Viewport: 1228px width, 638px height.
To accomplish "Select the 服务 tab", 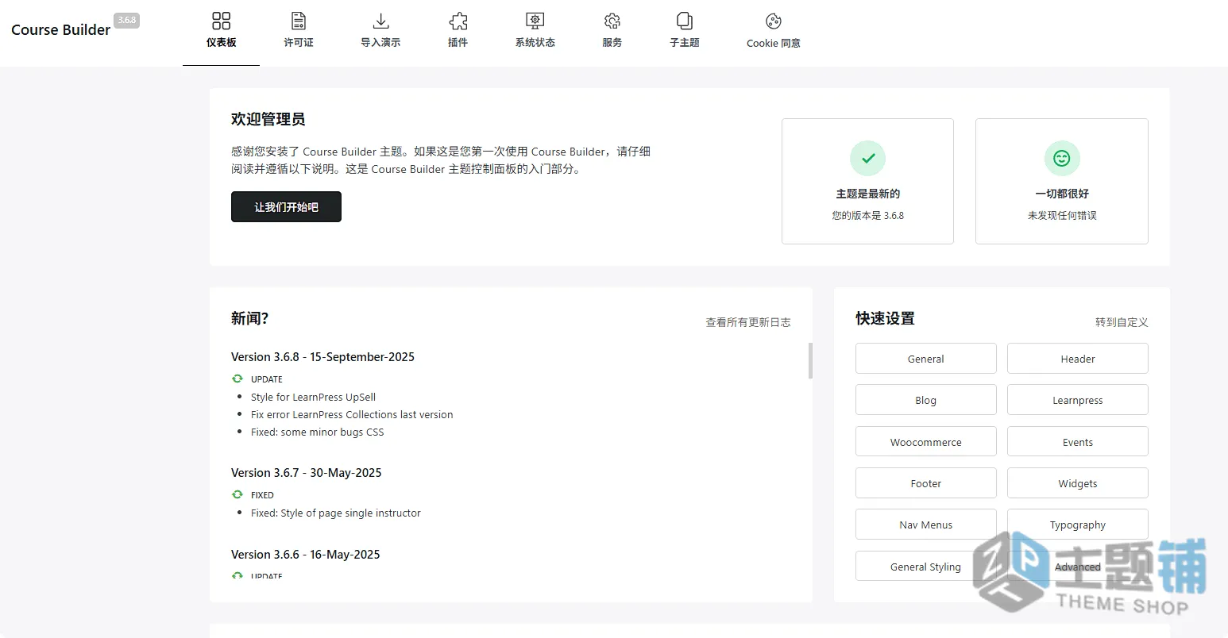I will [x=612, y=33].
